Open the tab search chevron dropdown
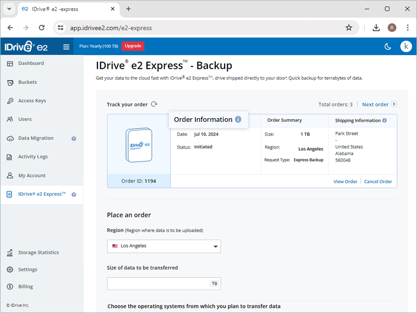Viewport: 417px width, 313px height. (9, 9)
